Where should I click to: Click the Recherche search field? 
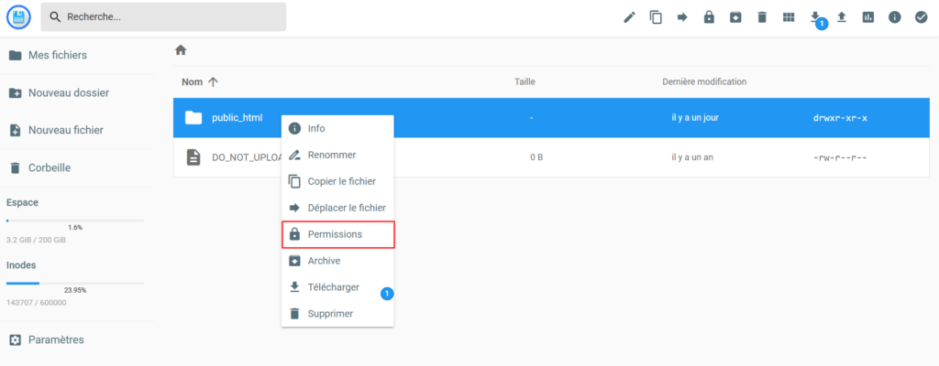click(x=165, y=16)
